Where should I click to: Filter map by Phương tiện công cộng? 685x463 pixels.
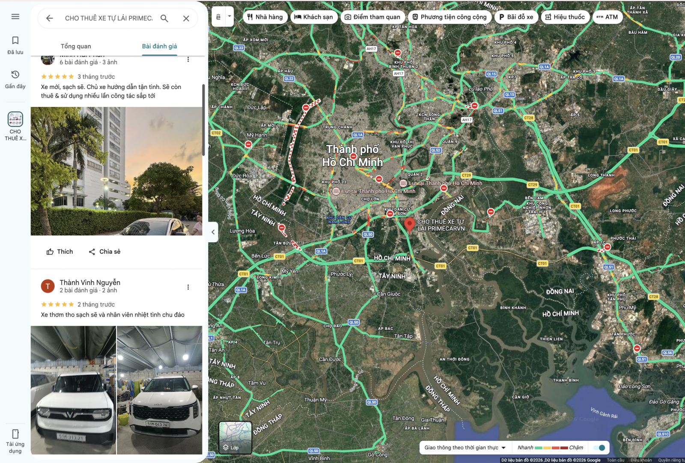[450, 17]
